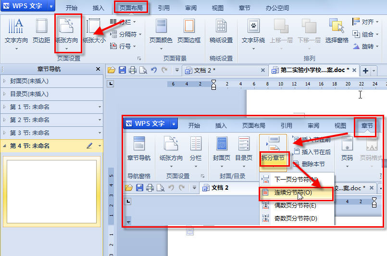This screenshot has width=387, height=256.
Task: Open document tab list dropdown beside plus
Action: click(x=374, y=71)
